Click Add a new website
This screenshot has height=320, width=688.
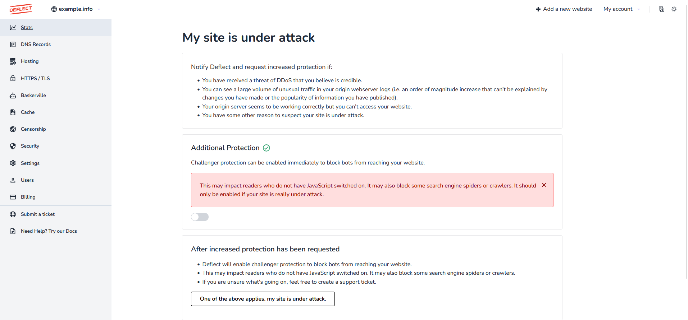tap(564, 9)
